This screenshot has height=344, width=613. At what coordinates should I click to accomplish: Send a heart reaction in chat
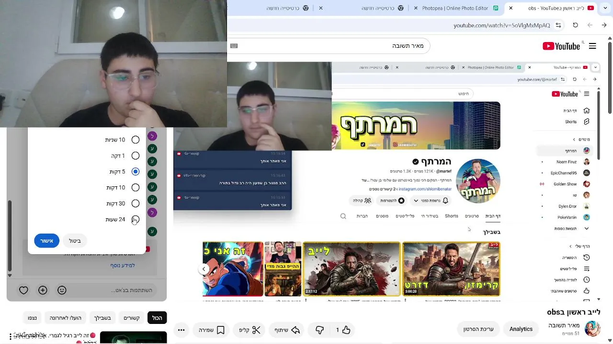coord(23,290)
